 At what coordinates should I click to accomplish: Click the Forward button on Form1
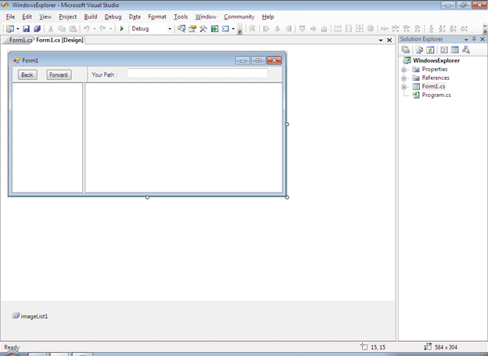pos(59,75)
